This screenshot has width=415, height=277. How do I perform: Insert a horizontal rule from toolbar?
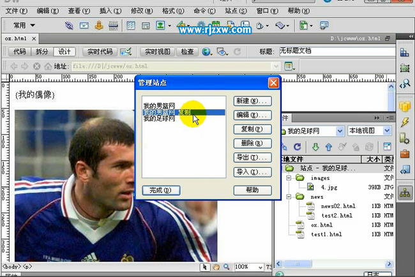[x=113, y=26]
